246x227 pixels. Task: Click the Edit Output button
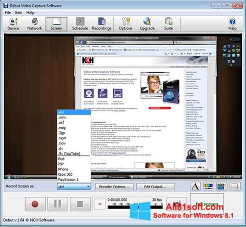pos(155,187)
